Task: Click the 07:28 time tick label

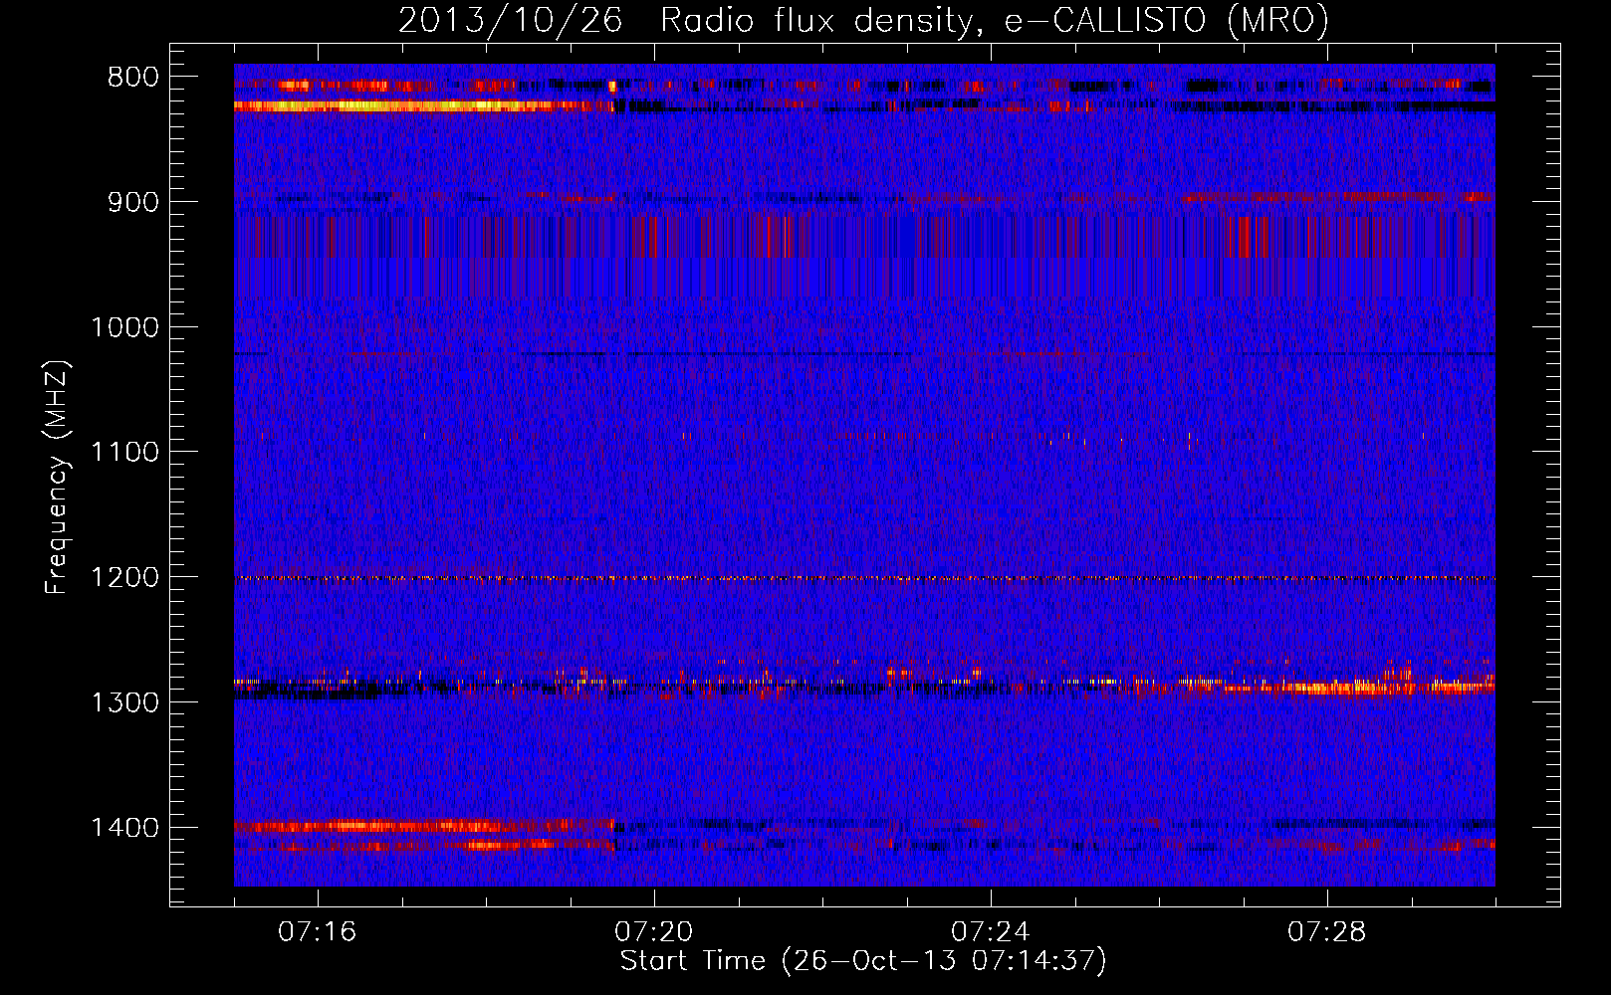Action: click(1327, 932)
